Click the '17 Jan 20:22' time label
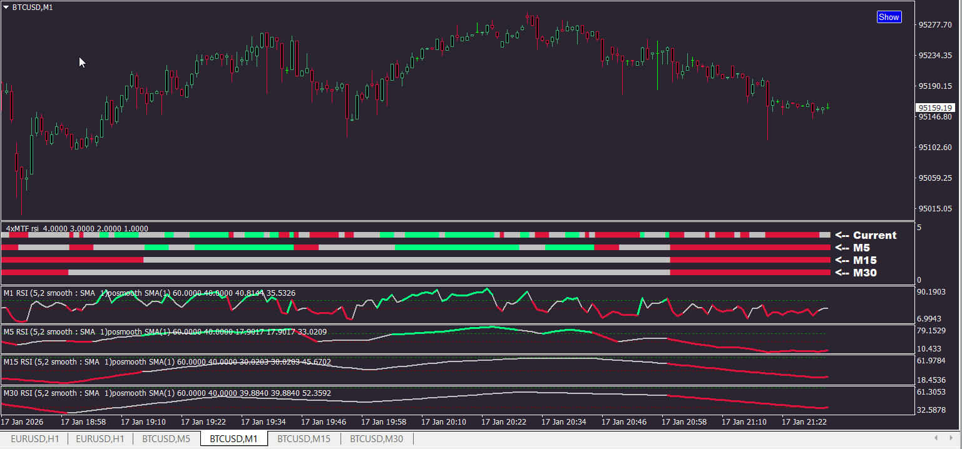This screenshot has width=962, height=449. pos(504,422)
